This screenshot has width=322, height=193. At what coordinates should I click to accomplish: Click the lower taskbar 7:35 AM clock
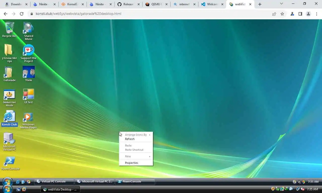(312, 189)
